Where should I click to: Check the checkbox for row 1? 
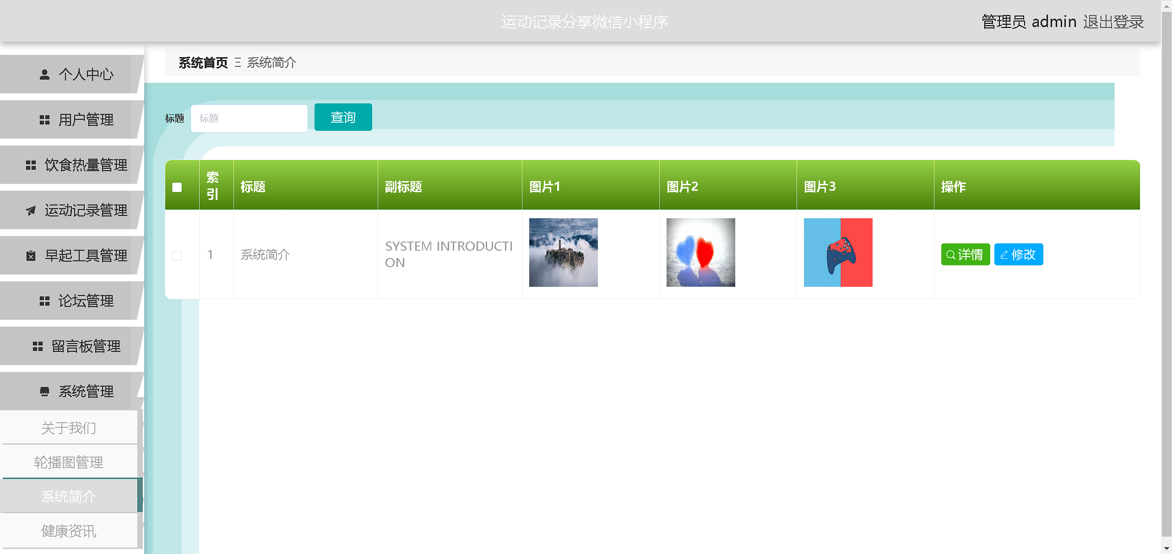(x=177, y=256)
